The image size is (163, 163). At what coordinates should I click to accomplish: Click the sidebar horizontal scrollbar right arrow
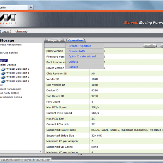[41, 152]
